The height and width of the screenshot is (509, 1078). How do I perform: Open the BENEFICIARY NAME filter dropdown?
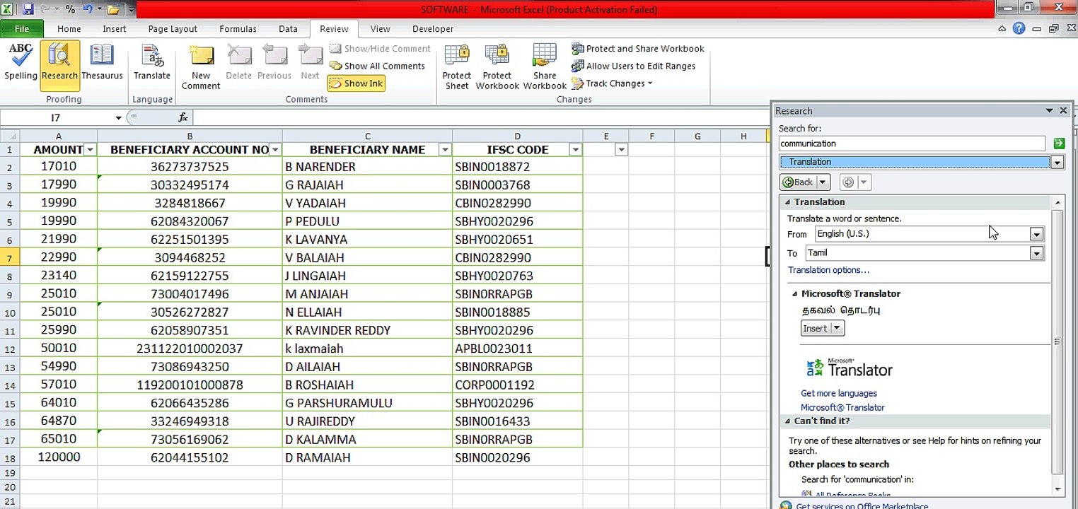pyautogui.click(x=445, y=150)
